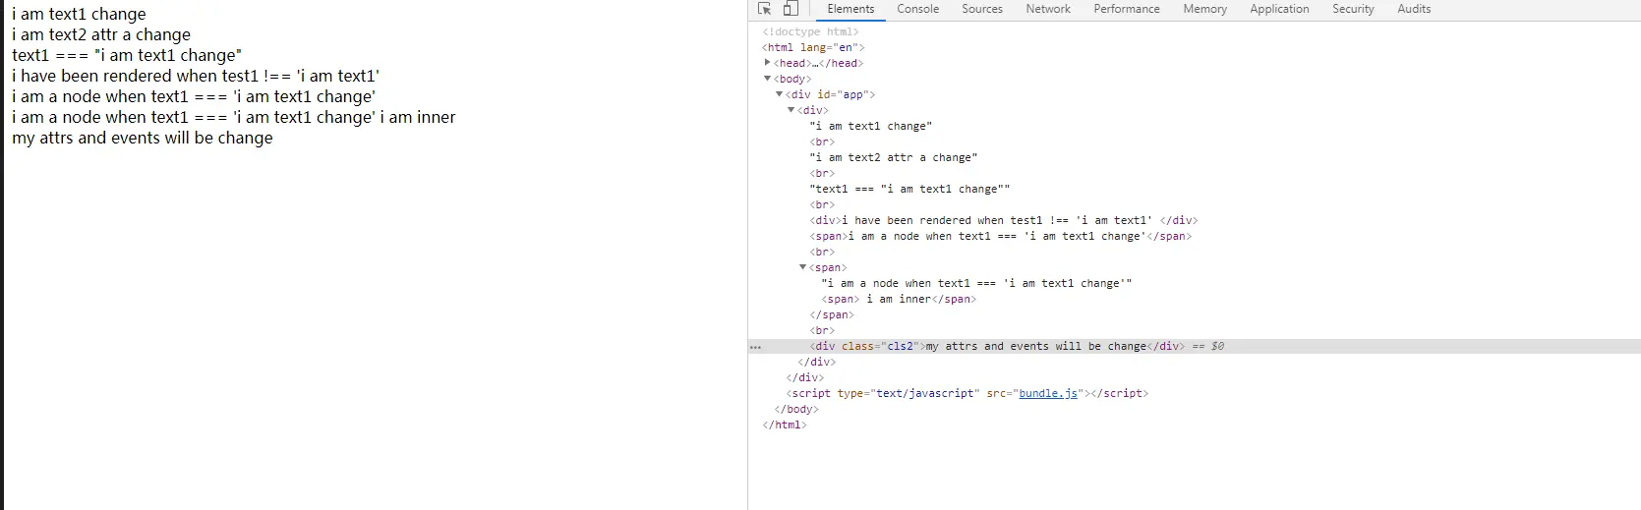This screenshot has height=510, width=1641.
Task: Open the Sources tab
Action: [x=982, y=9]
